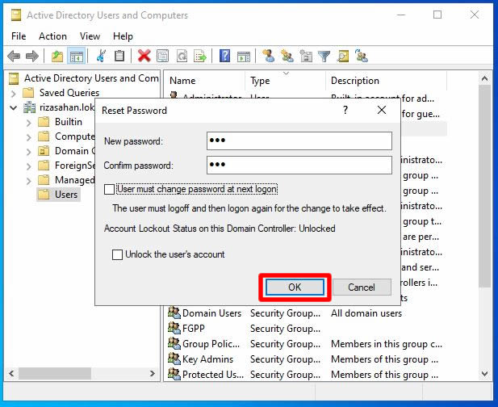Open the Help menu
The width and height of the screenshot is (498, 407).
(123, 36)
